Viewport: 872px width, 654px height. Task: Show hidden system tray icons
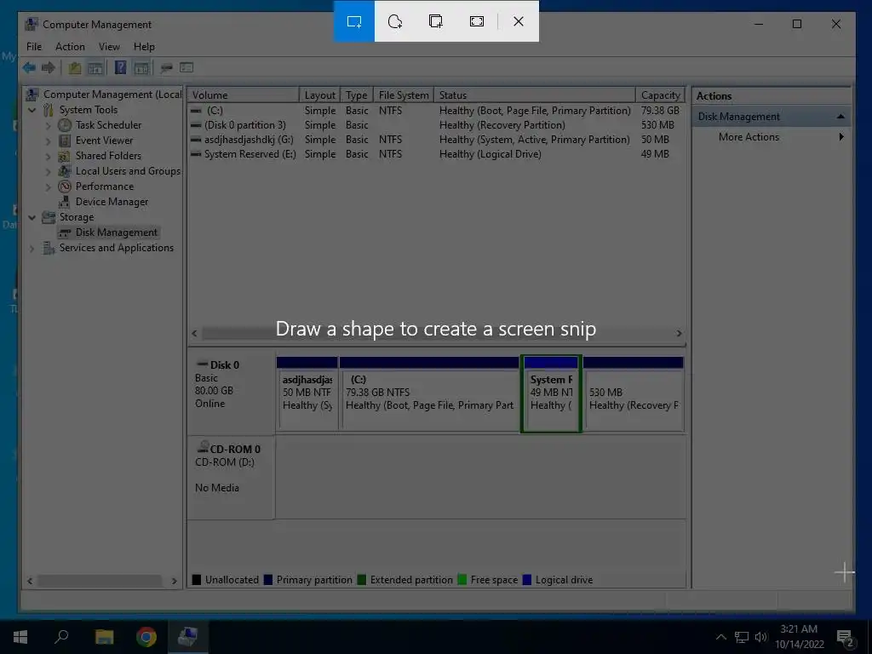[x=720, y=637]
